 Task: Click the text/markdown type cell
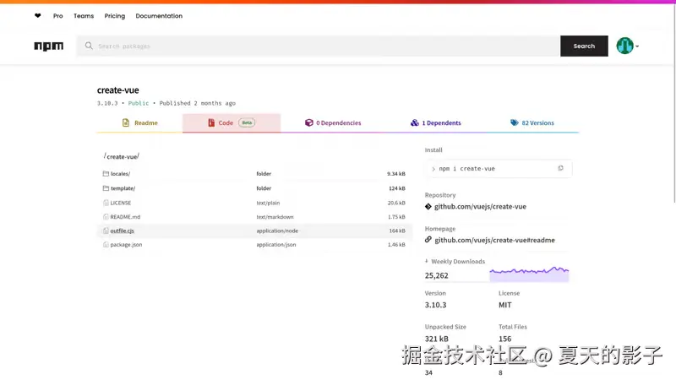pyautogui.click(x=275, y=217)
